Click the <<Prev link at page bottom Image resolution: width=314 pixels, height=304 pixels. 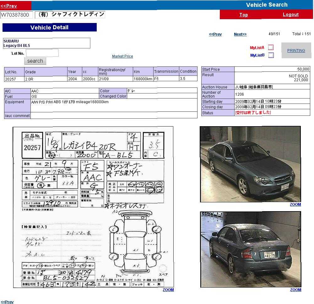(x=7, y=302)
